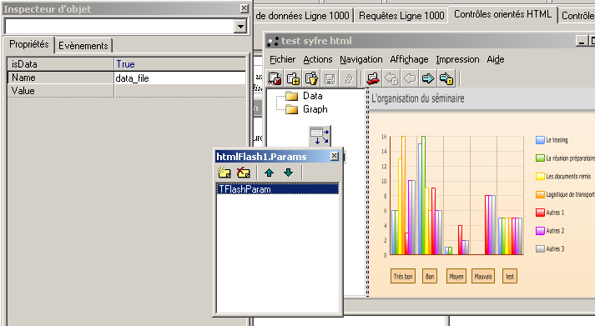Click the last-record cyan arrow icon
Viewport: 595px width, 326px height.
(446, 78)
